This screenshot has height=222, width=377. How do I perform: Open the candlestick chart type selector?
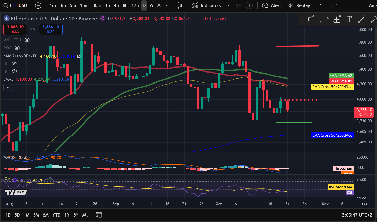pos(180,5)
